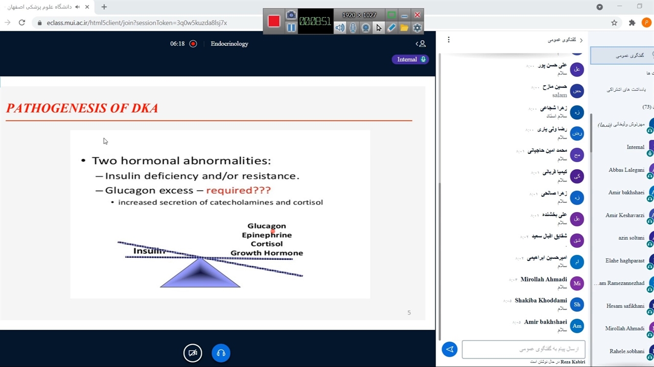Open recorder settings gear
Image resolution: width=654 pixels, height=367 pixels.
click(417, 28)
